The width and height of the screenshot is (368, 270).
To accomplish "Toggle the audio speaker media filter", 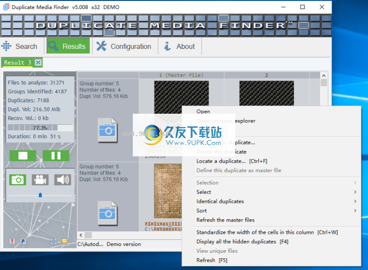I will point(63,180).
